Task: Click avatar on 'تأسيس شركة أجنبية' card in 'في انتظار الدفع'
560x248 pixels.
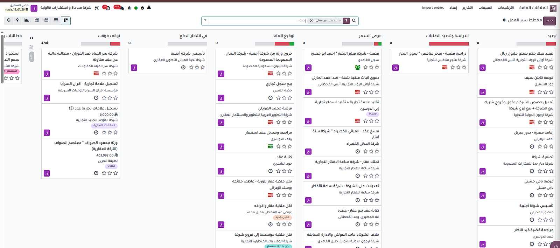Action: pyautogui.click(x=134, y=68)
